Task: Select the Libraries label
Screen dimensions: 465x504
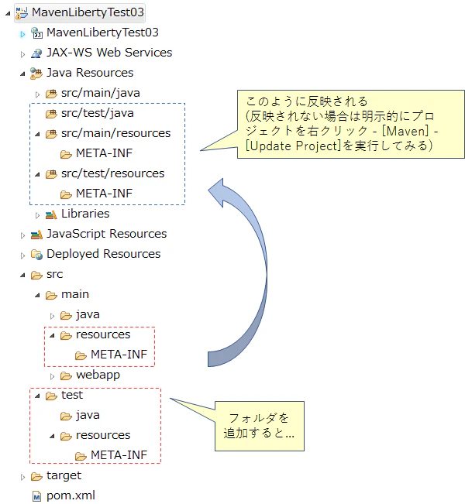Action: [85, 214]
